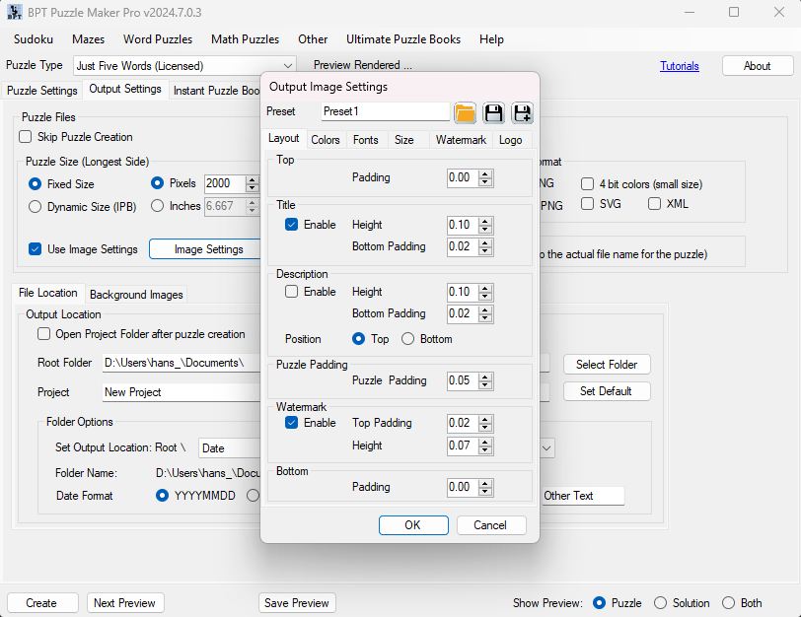Switch to the Watermark tab
The height and width of the screenshot is (617, 801).
click(461, 140)
